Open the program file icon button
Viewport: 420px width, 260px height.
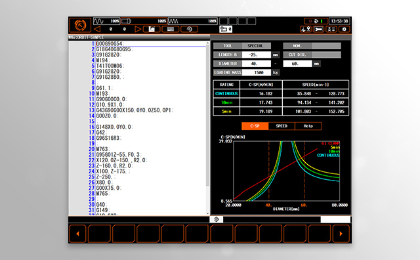152,29
